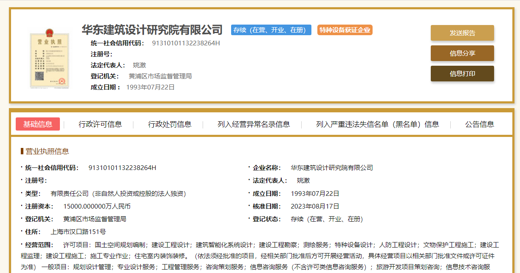Click the 发送报告 button
Screen dimensions: 520x273
click(x=462, y=33)
